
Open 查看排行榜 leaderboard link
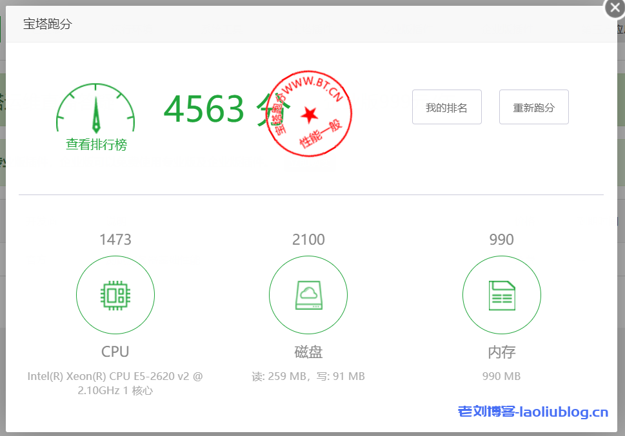point(96,145)
